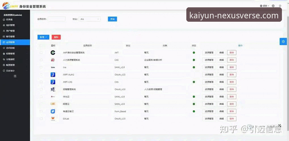Check the 招聘管理系统 row checkbox
Image resolution: width=289 pixels, height=141 pixels.
(x=41, y=89)
